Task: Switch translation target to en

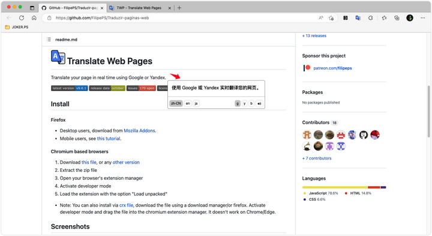Action: point(188,104)
